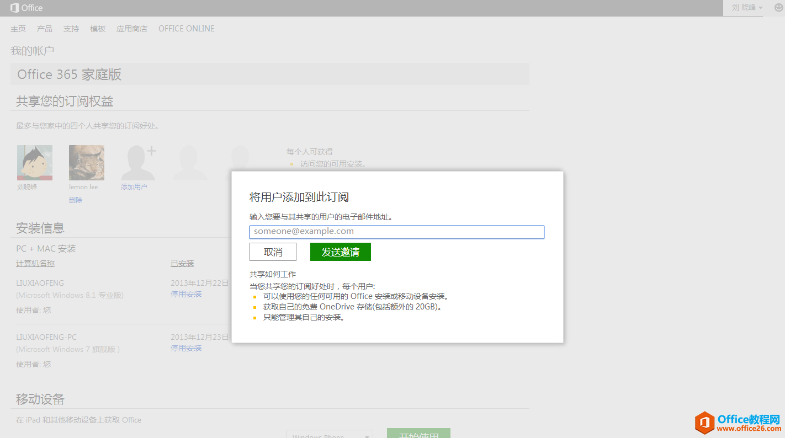Click 停用安装 for LIUXIAOFENG computer

pos(186,294)
